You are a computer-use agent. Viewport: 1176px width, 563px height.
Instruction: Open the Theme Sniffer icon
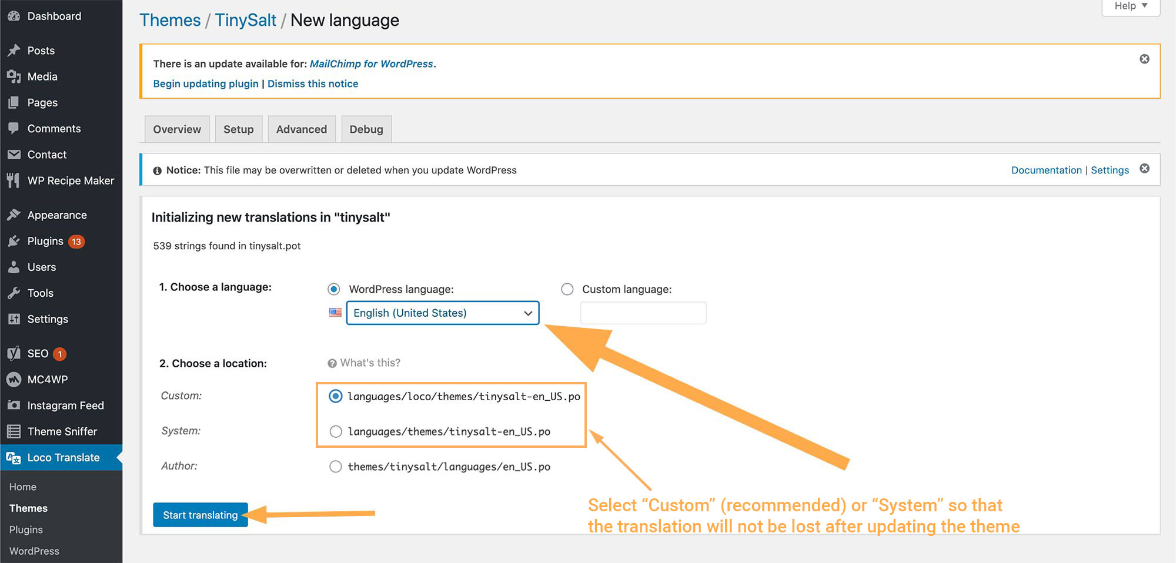point(14,431)
